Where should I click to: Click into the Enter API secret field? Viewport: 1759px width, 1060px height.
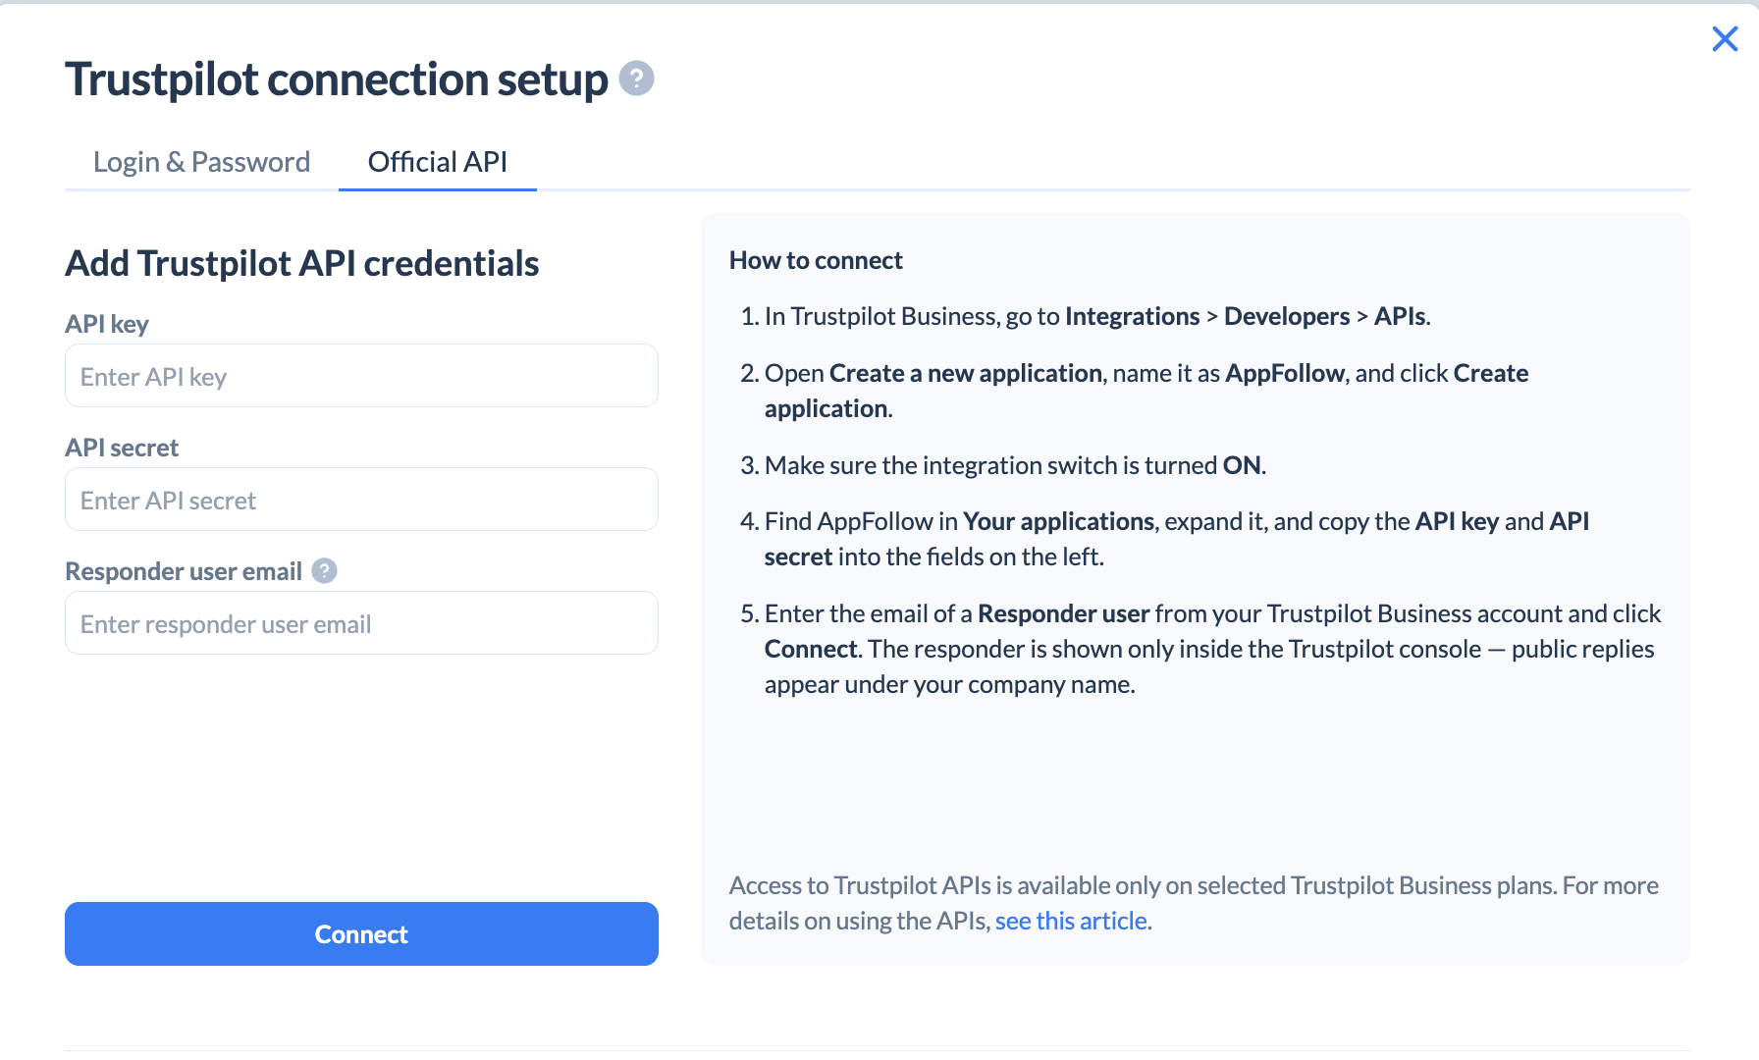click(361, 500)
